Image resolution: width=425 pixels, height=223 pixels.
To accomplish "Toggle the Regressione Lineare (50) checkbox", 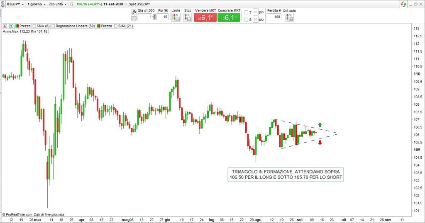I will coord(53,26).
